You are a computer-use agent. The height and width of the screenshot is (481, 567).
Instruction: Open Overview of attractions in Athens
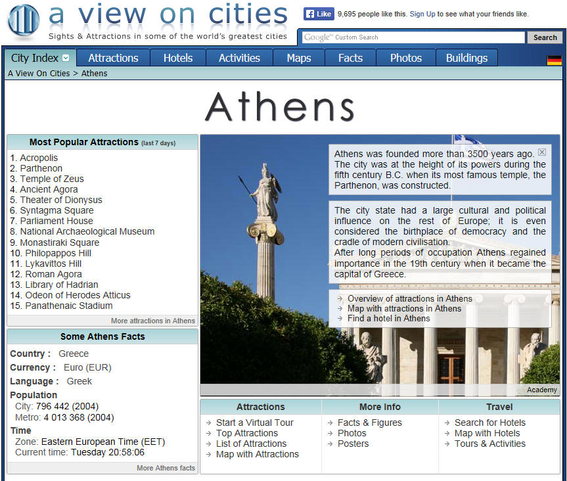410,298
